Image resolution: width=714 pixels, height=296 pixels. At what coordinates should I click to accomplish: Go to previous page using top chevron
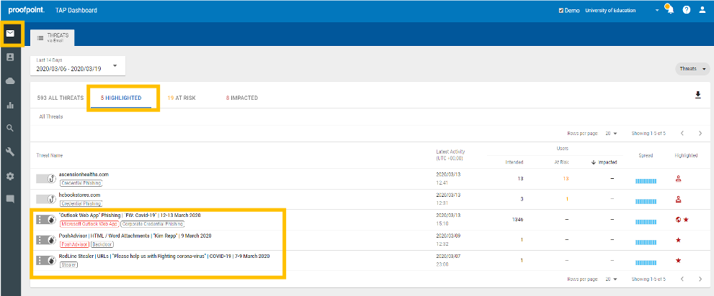point(682,134)
